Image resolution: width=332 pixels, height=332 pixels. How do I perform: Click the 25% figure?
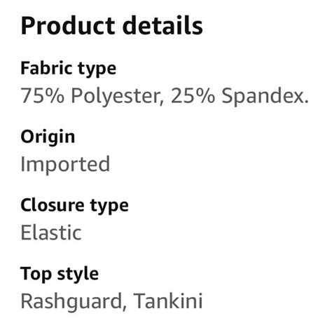click(193, 96)
